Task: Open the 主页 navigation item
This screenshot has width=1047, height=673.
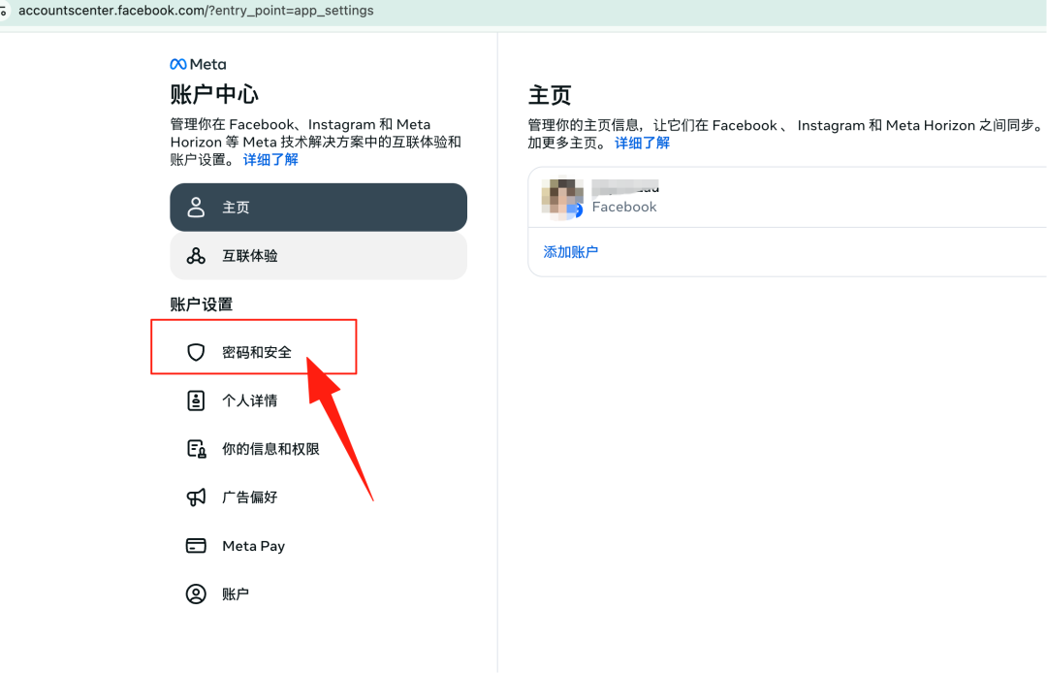Action: click(318, 207)
